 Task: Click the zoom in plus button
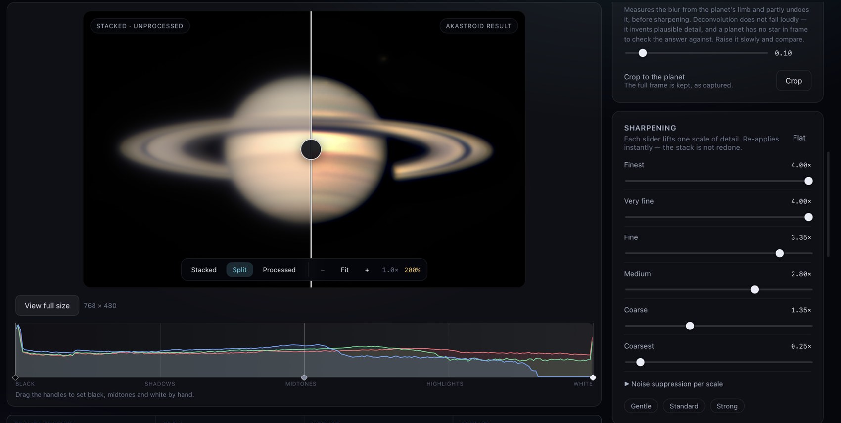pos(367,270)
